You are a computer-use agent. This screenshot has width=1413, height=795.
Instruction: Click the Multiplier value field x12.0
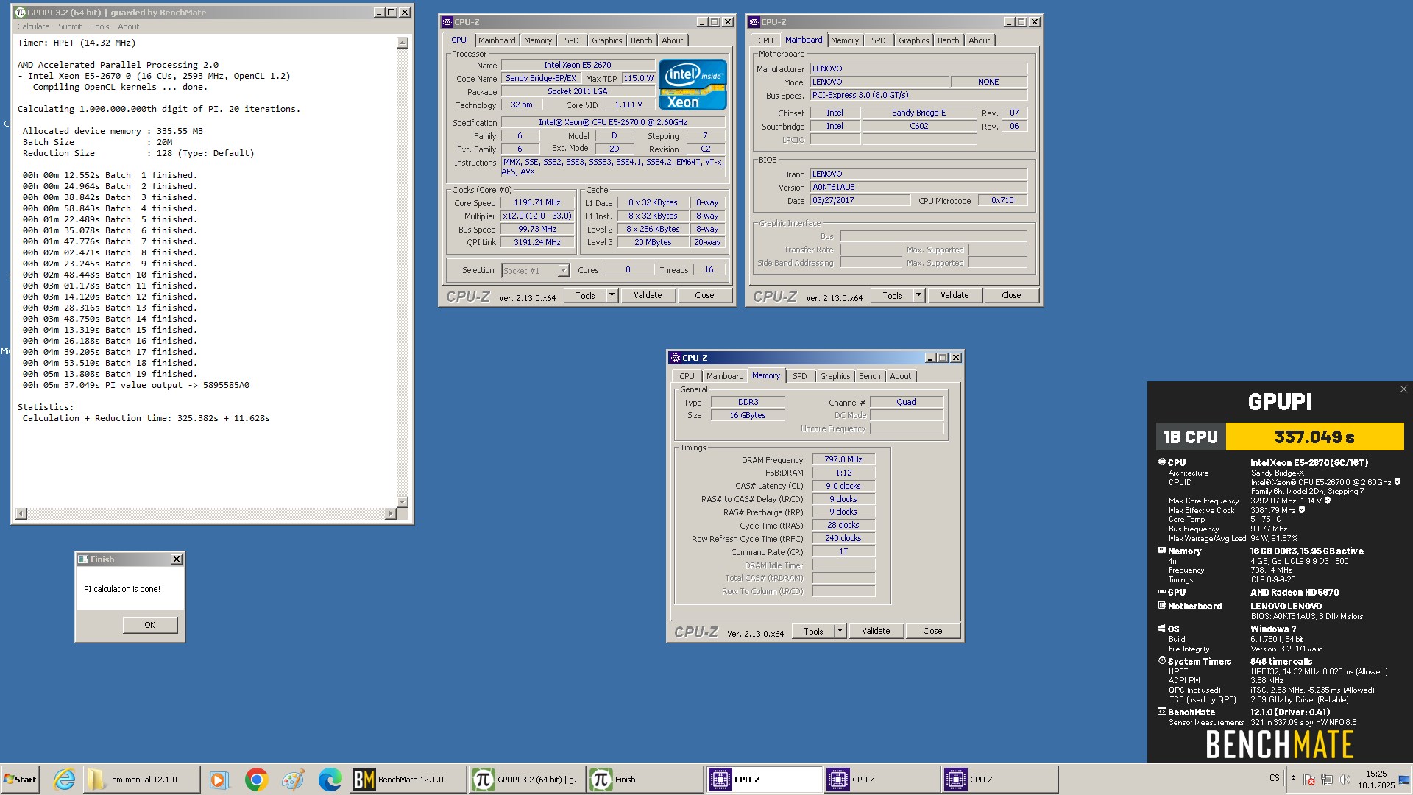537,216
